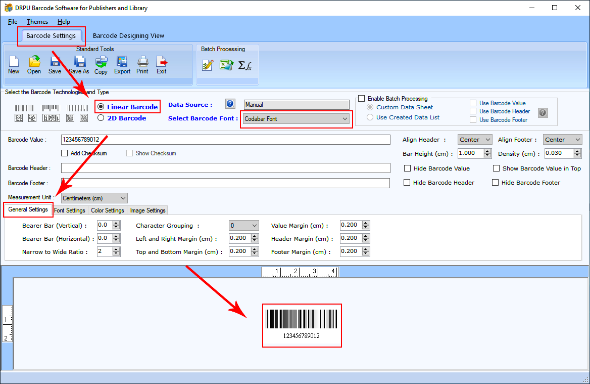
Task: Open the File menu
Action: pos(13,21)
